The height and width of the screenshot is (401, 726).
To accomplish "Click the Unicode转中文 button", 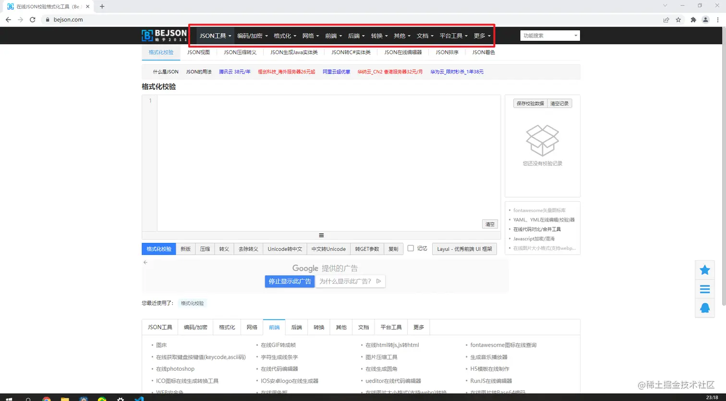I will [x=285, y=249].
